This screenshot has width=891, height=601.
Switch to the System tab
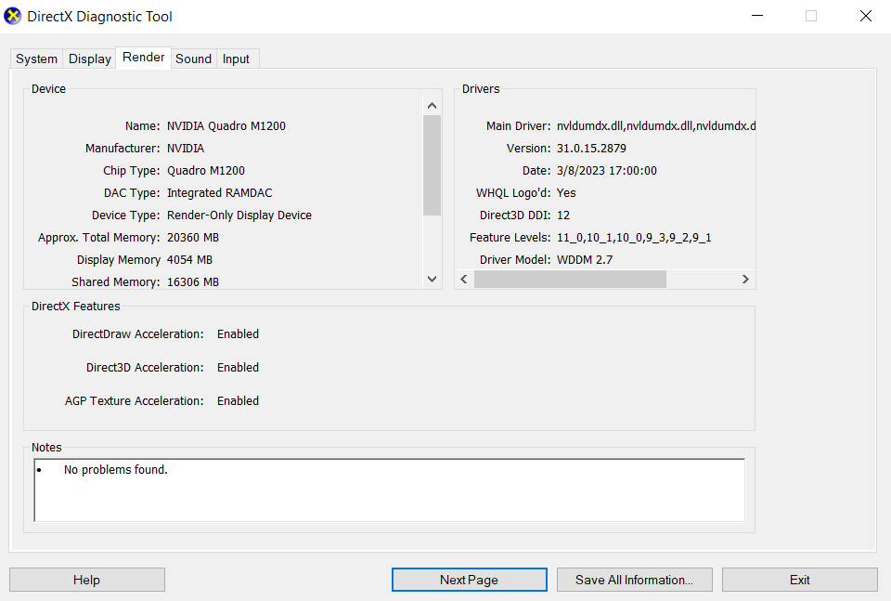click(37, 59)
